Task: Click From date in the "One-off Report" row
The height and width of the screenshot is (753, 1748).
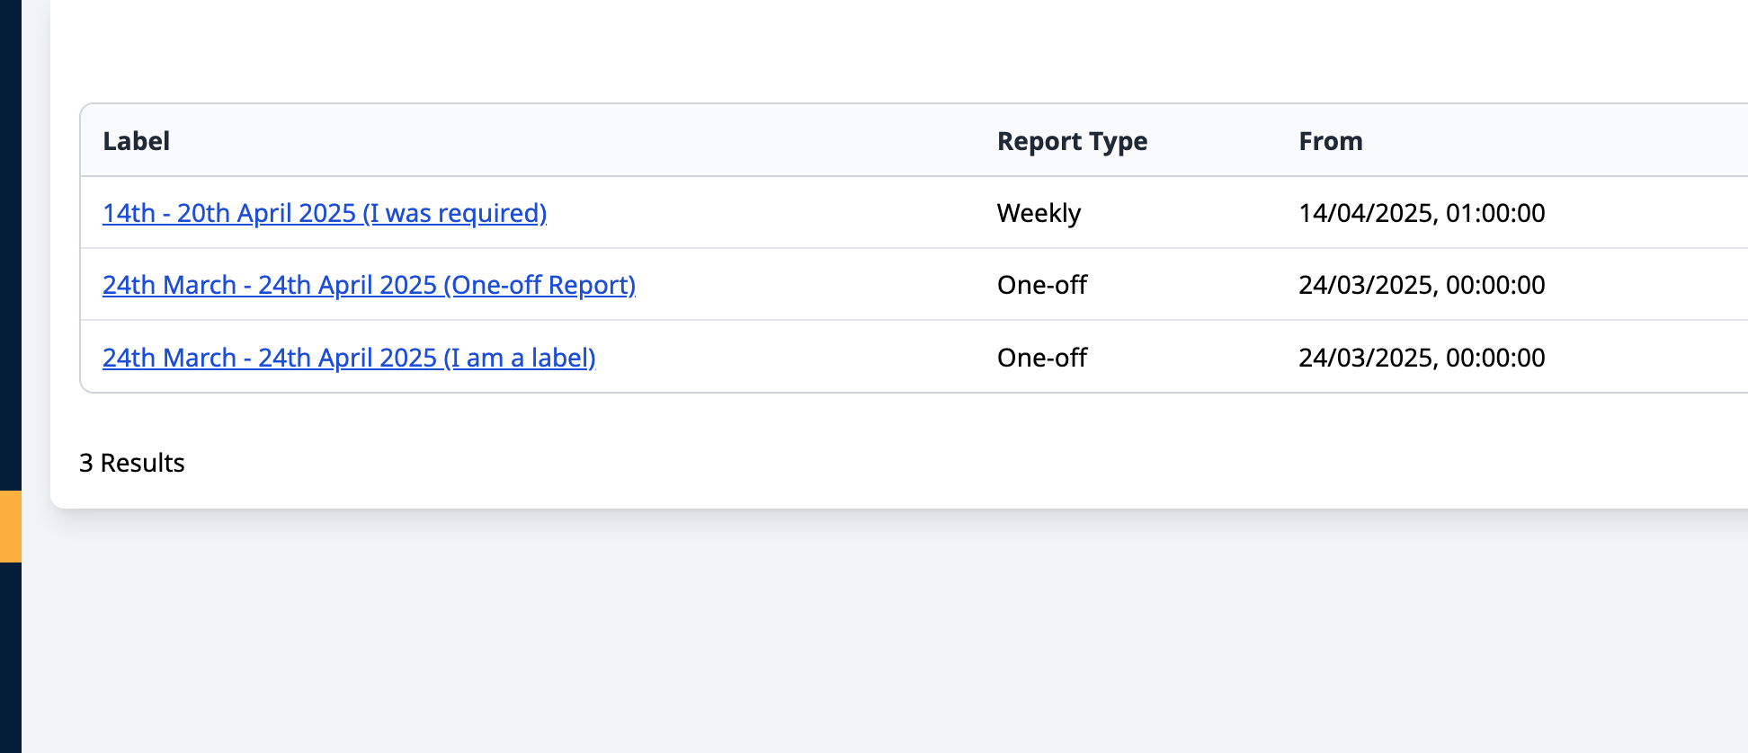Action: (x=1422, y=285)
